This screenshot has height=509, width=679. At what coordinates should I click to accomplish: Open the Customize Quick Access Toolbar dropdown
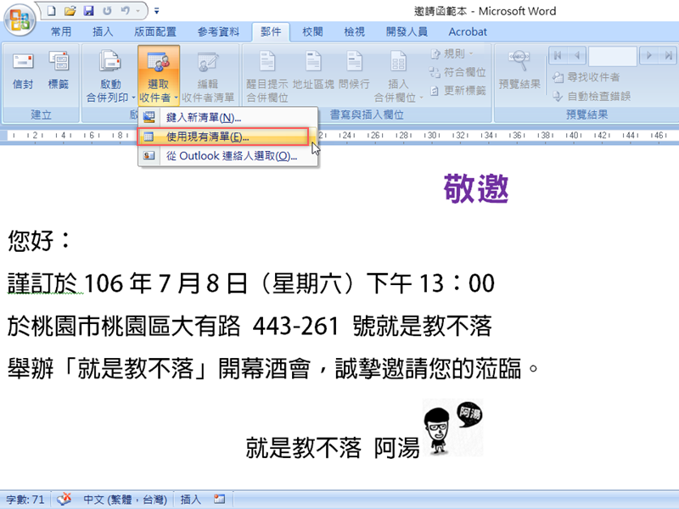(x=157, y=11)
